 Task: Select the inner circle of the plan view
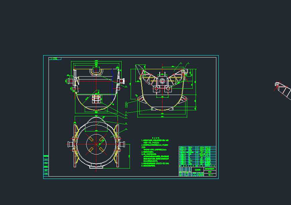(x=96, y=144)
